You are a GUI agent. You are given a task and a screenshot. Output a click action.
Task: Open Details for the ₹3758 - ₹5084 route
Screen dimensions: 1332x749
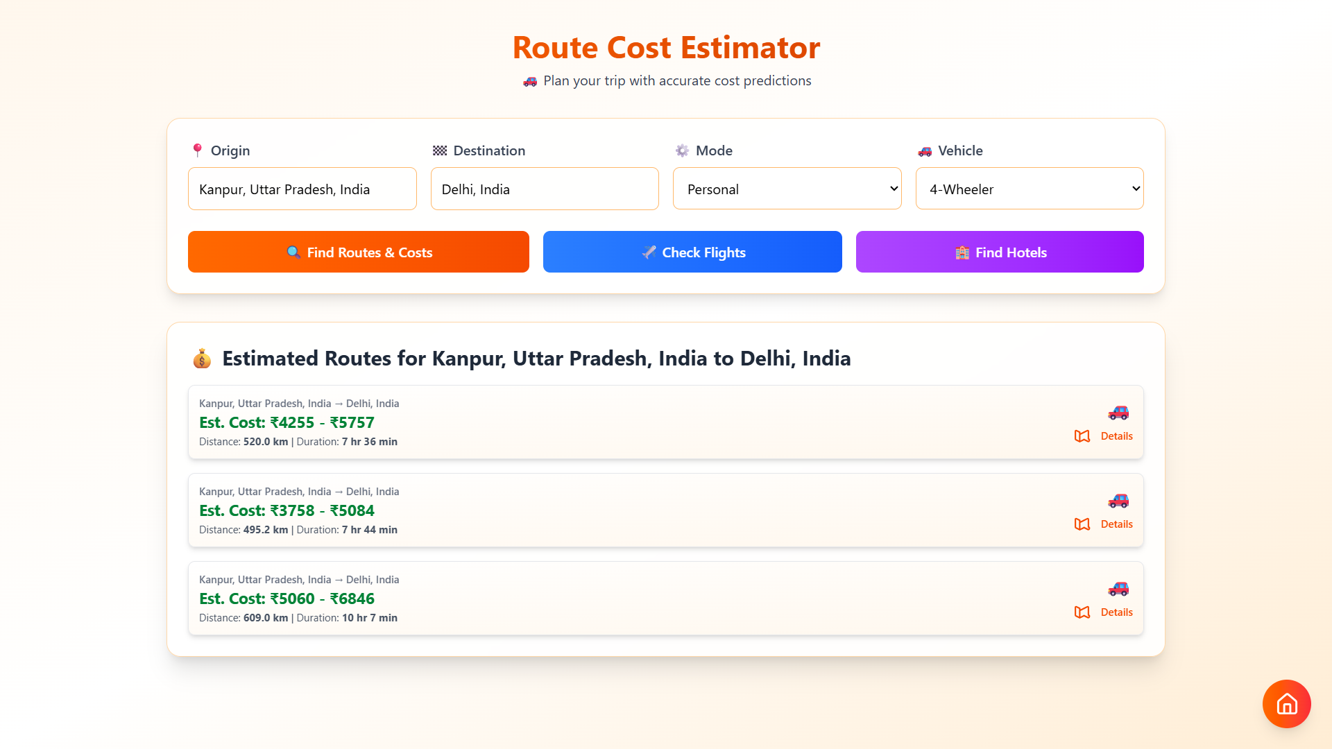pos(1116,524)
